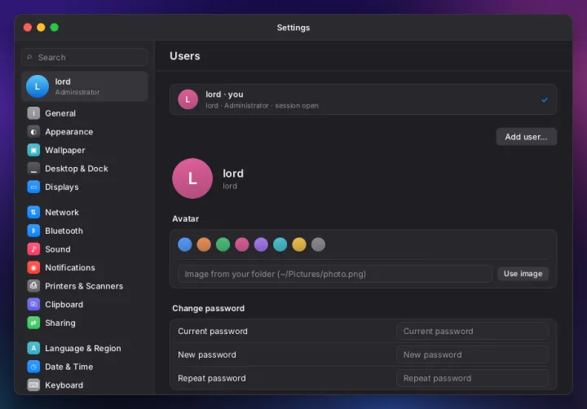Go to Sharing label in sidebar
Image resolution: width=587 pixels, height=409 pixels.
point(60,323)
